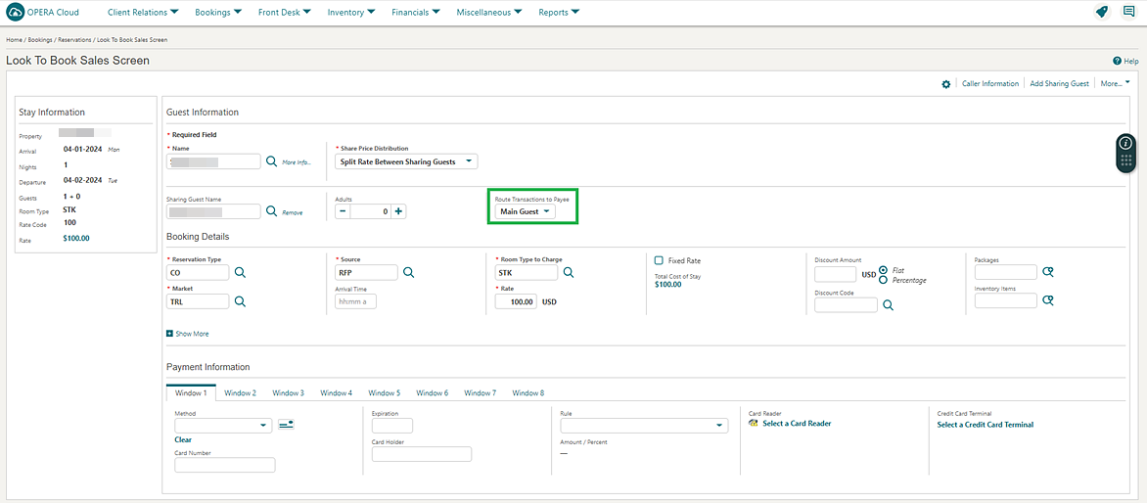Open Packages search icon
The image size is (1147, 503).
click(1047, 272)
